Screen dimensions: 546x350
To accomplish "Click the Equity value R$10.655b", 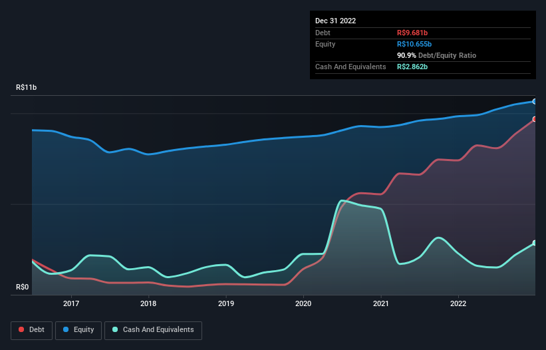I will coord(414,44).
